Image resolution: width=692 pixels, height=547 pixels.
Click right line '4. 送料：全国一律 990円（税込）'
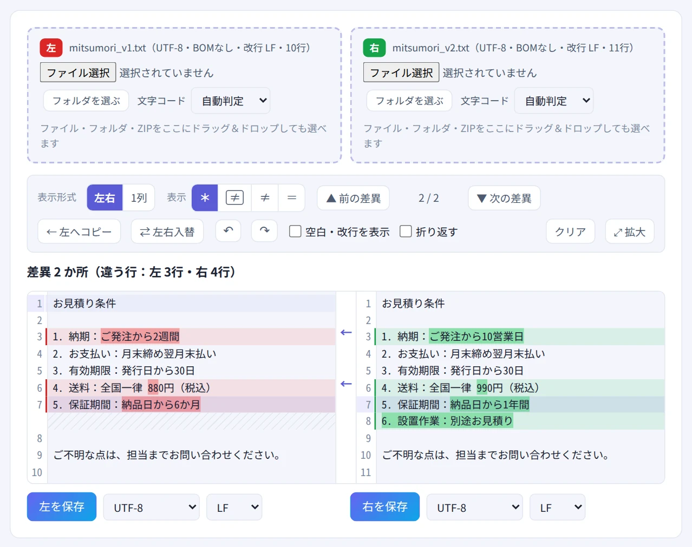pyautogui.click(x=520, y=388)
